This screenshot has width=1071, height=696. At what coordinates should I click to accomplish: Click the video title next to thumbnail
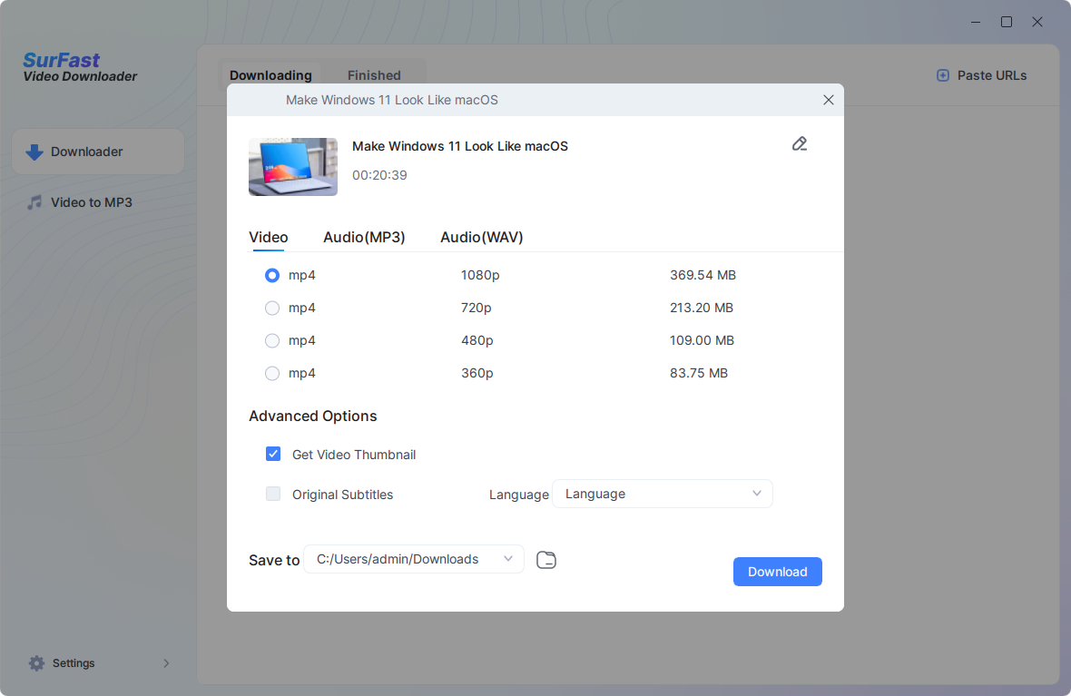click(459, 146)
